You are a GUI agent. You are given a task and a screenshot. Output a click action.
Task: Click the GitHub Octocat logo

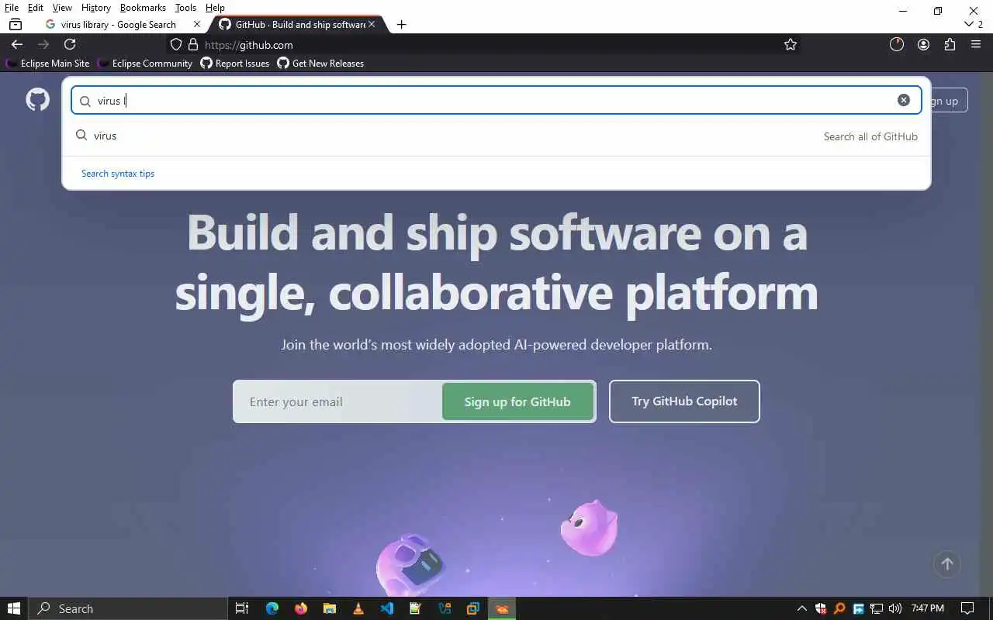[37, 99]
